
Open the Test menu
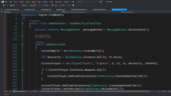pos(39,2)
